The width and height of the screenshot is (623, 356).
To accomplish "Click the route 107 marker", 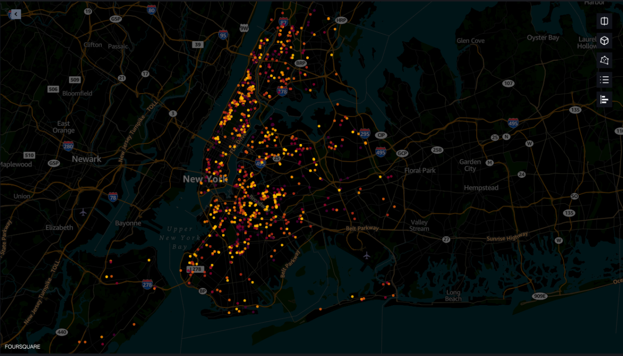I will coord(508,83).
